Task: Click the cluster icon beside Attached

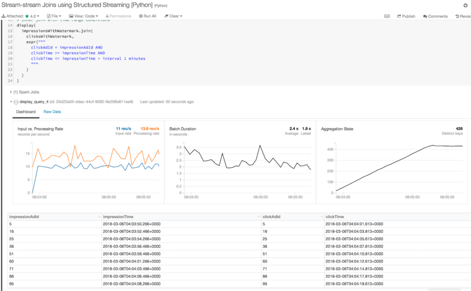Action: (3, 16)
